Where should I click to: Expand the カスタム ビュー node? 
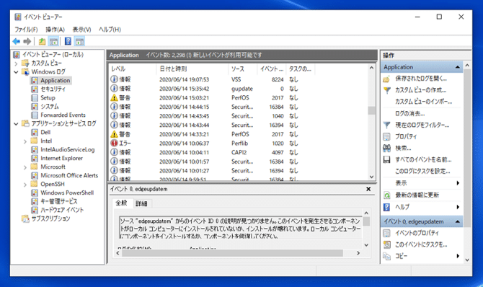click(x=17, y=63)
